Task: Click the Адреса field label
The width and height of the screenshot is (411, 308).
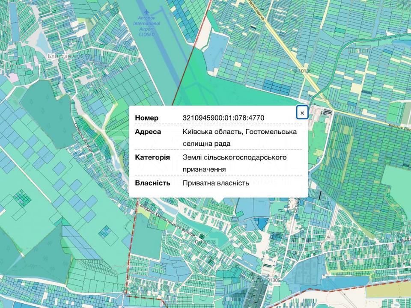Action: coord(148,132)
